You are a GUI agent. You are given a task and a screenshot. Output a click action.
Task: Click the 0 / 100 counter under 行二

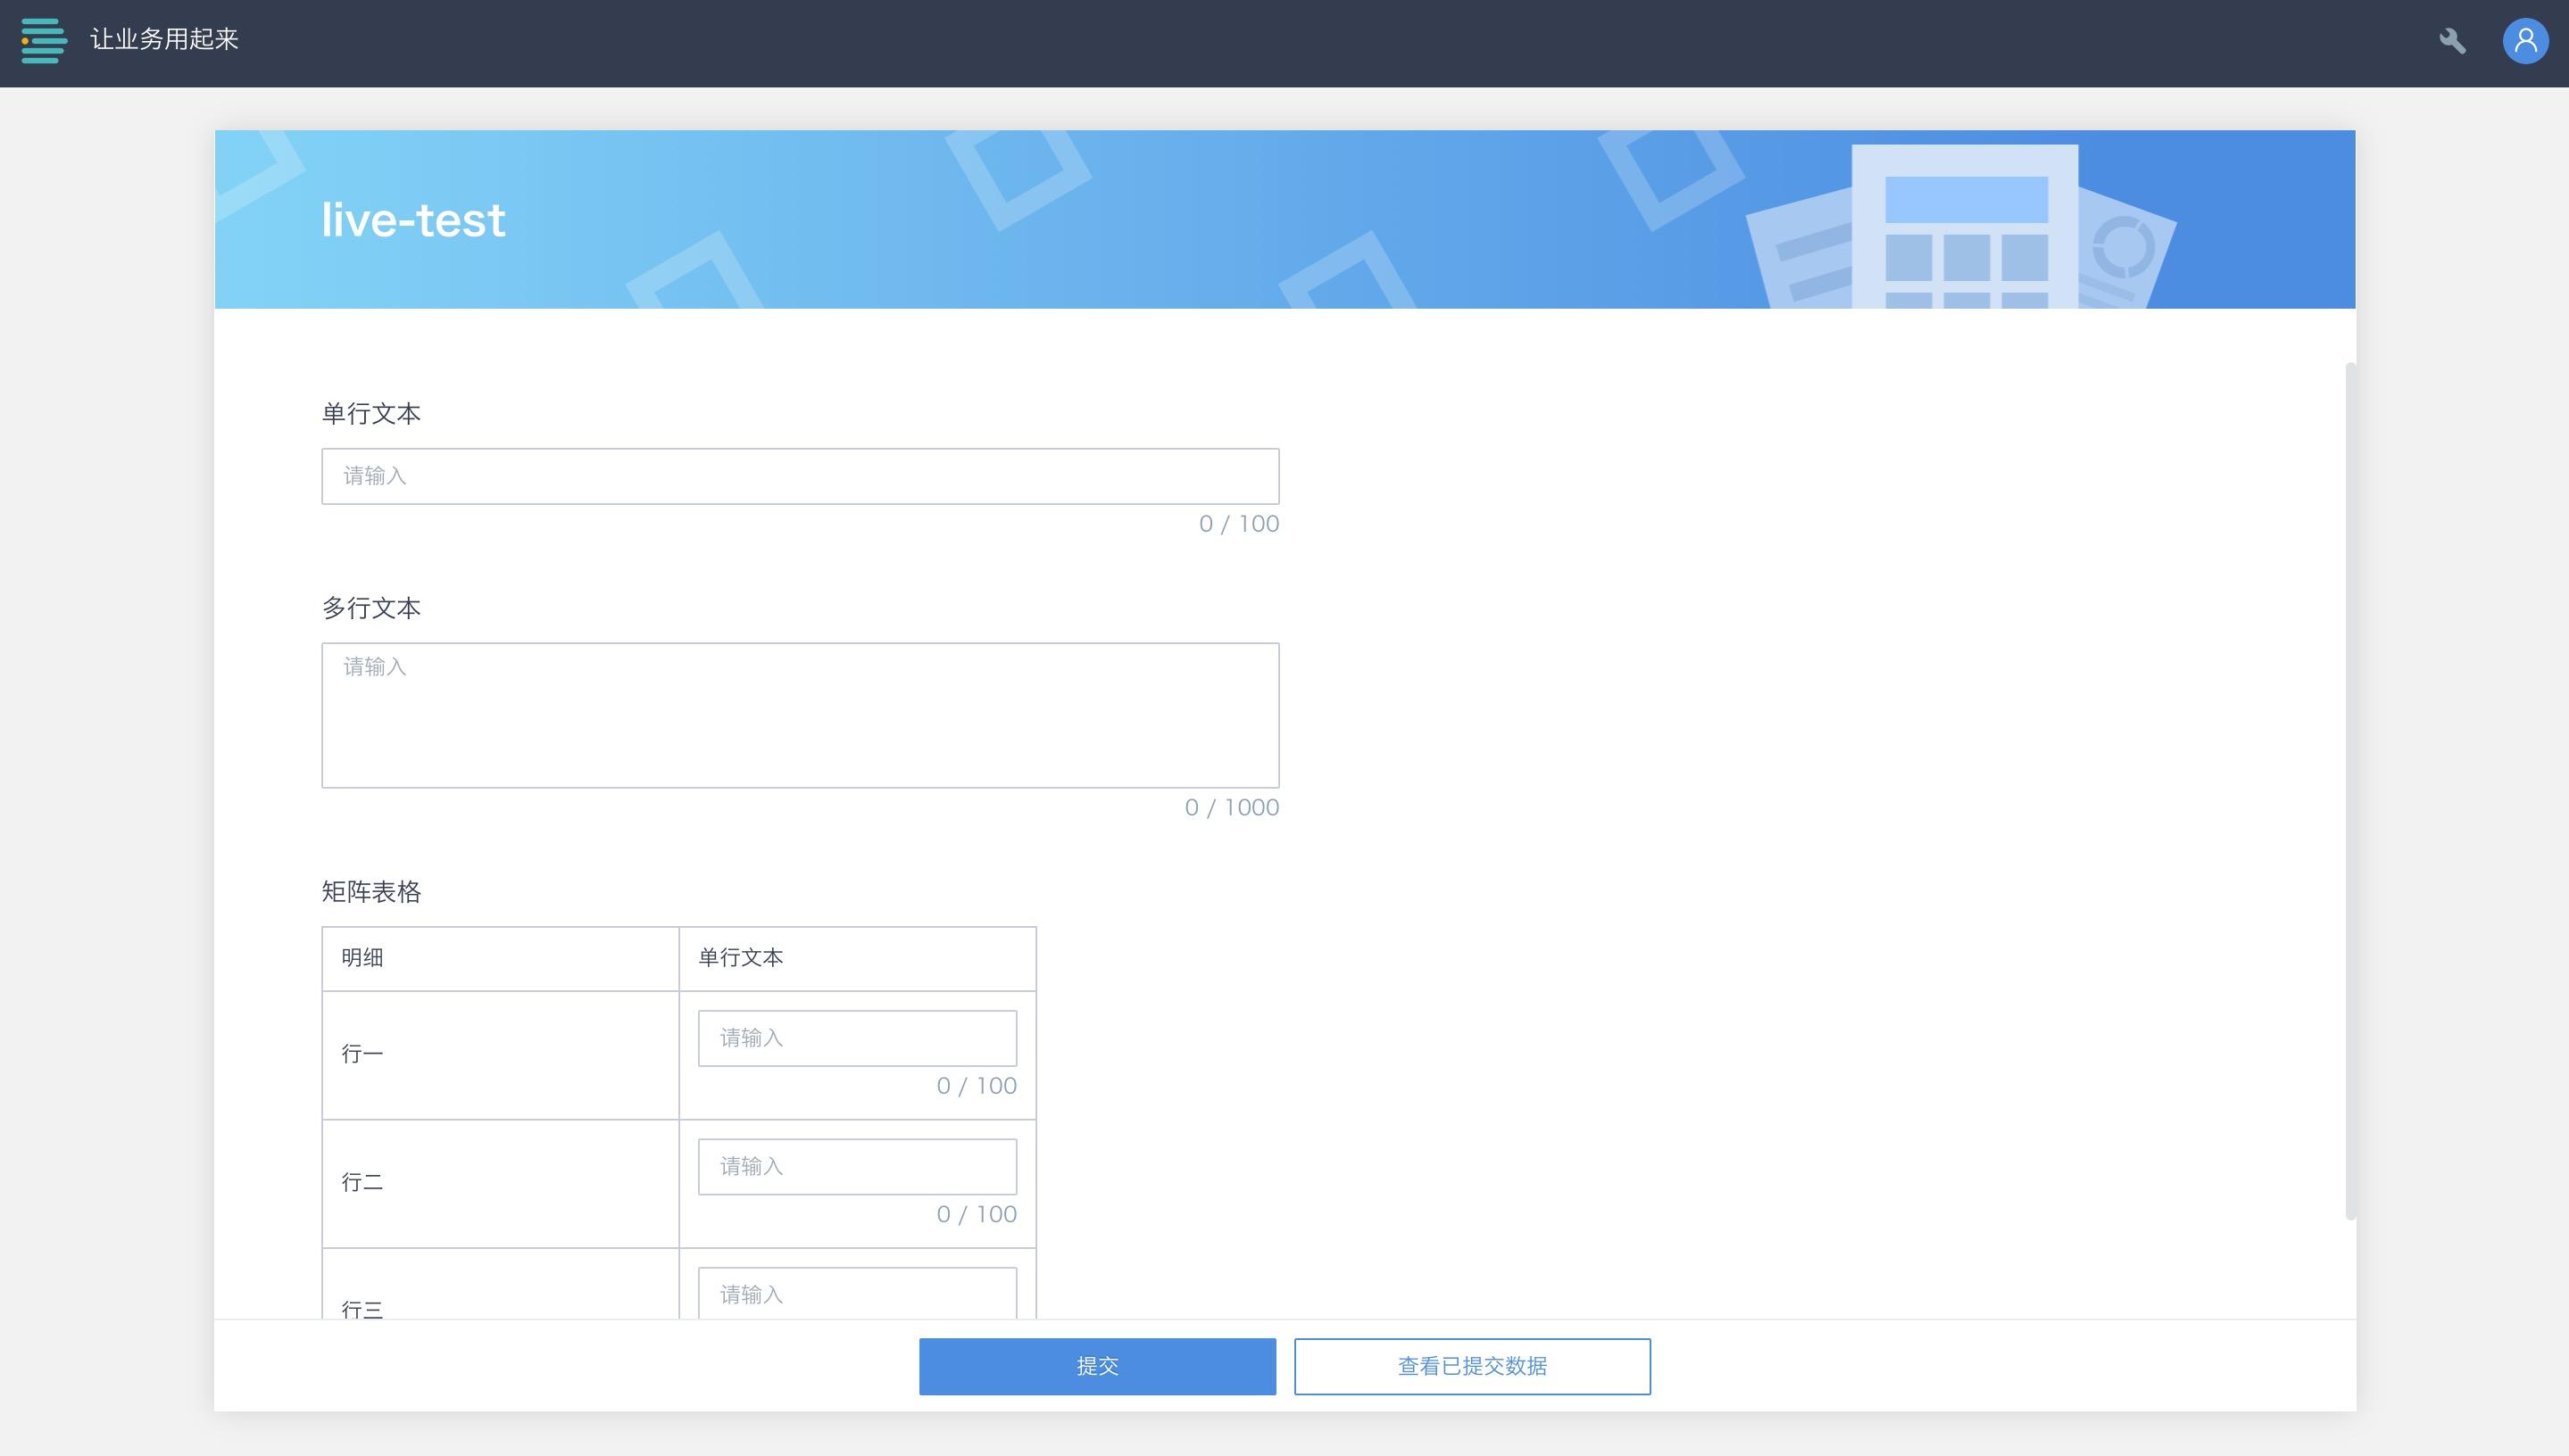977,1214
